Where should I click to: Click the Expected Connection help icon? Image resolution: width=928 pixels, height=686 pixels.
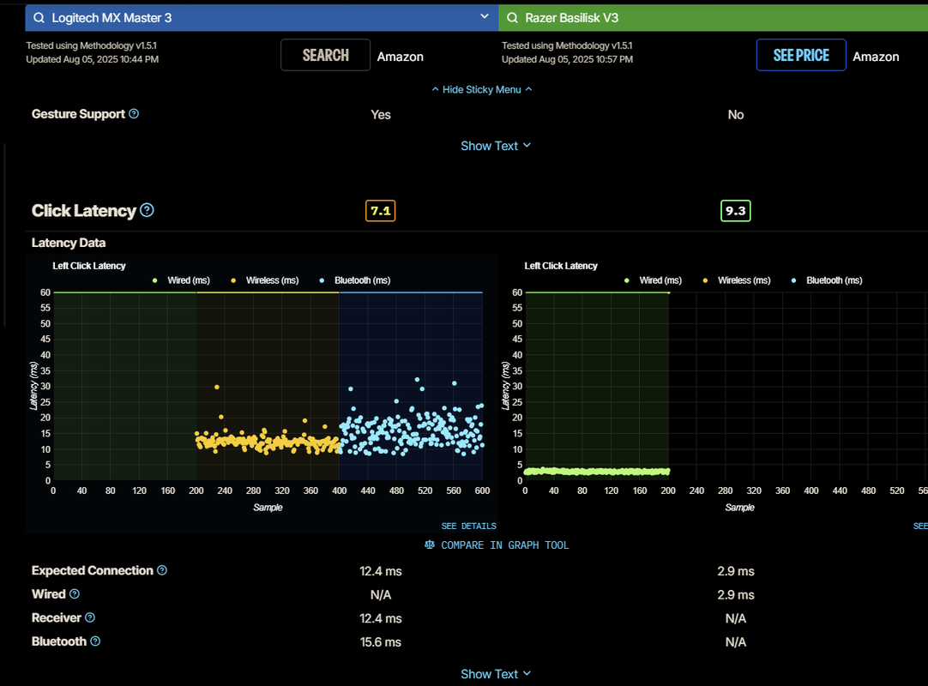click(162, 570)
